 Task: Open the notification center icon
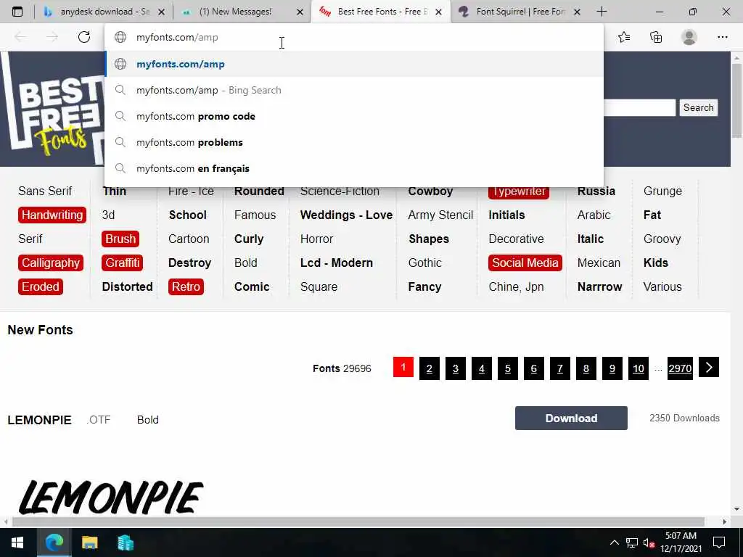coord(719,542)
